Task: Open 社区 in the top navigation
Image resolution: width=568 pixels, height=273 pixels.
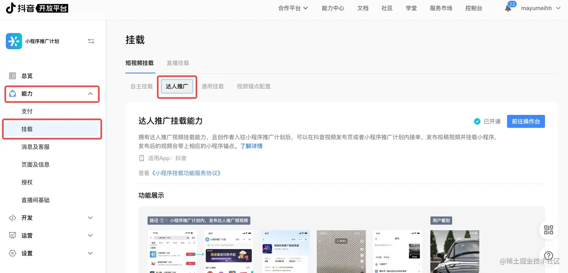Action: tap(387, 8)
